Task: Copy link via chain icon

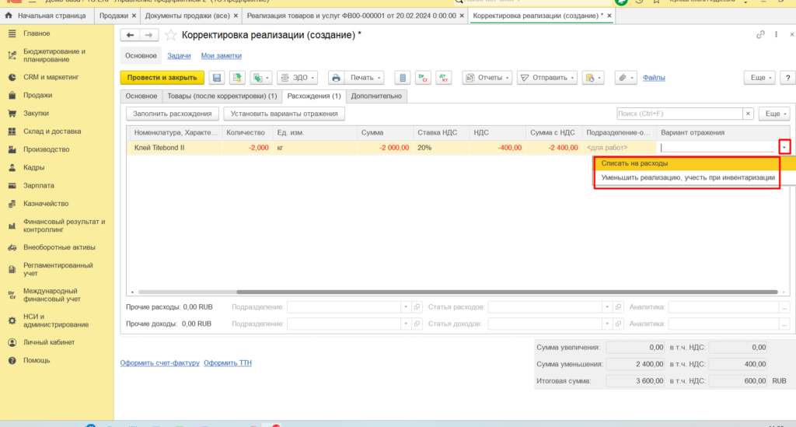Action: pyautogui.click(x=760, y=34)
